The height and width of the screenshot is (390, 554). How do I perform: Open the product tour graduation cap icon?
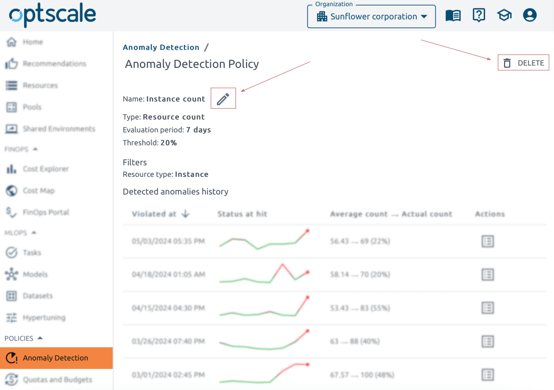[x=504, y=15]
